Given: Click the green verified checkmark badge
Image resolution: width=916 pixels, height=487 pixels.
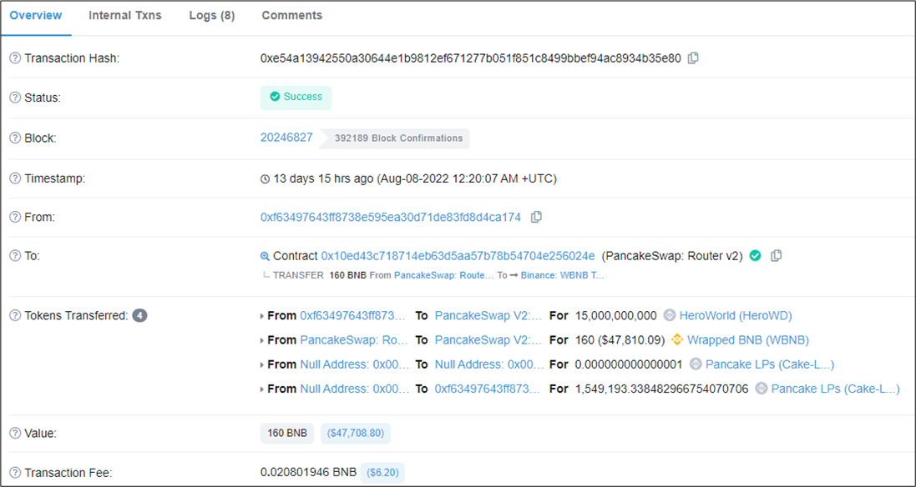Looking at the screenshot, I should [x=755, y=255].
